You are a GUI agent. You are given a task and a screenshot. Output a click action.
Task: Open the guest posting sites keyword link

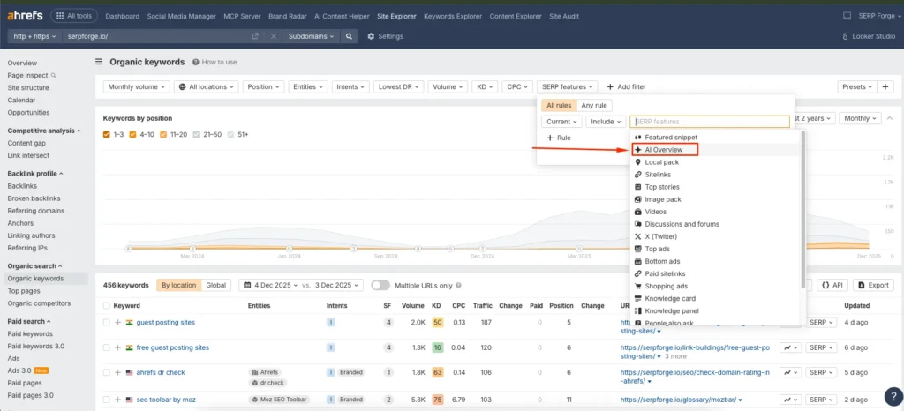(x=165, y=323)
